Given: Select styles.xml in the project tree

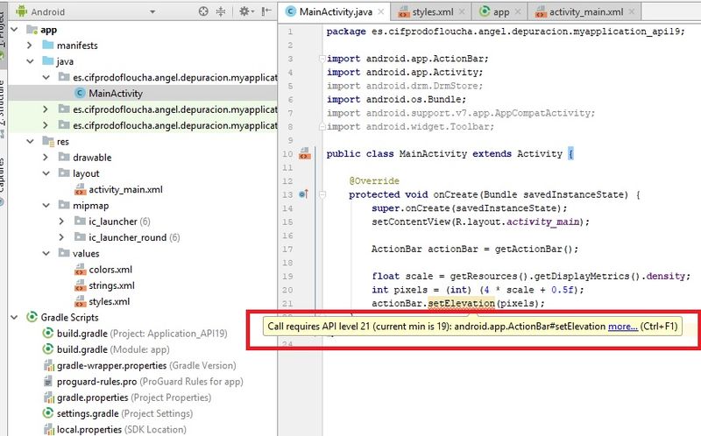Looking at the screenshot, I should coord(109,301).
